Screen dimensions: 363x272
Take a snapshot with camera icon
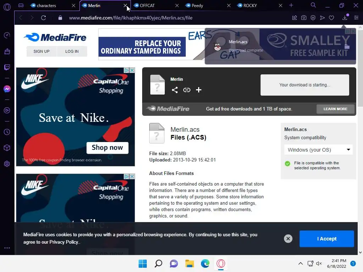(x=304, y=18)
